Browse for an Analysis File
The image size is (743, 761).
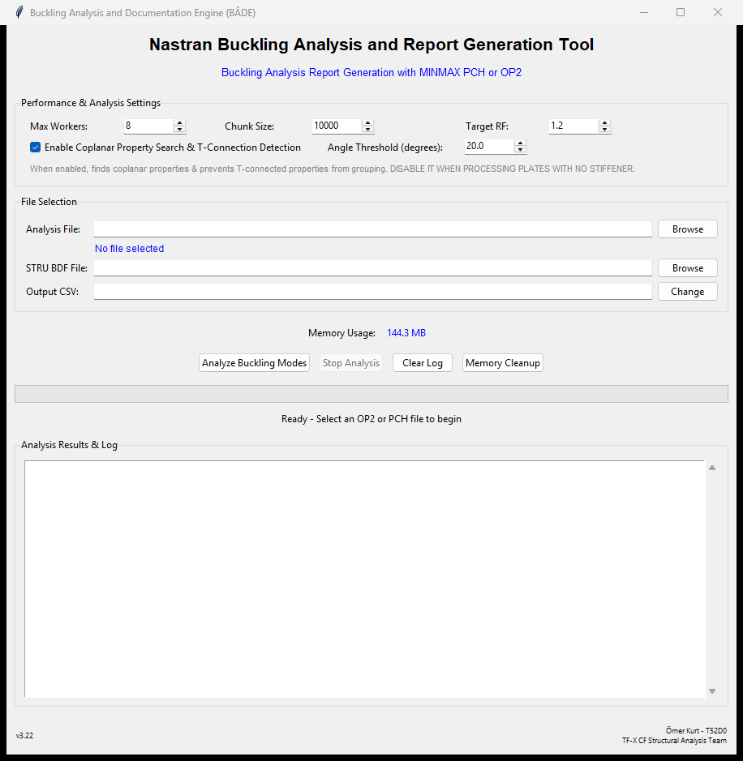click(687, 229)
